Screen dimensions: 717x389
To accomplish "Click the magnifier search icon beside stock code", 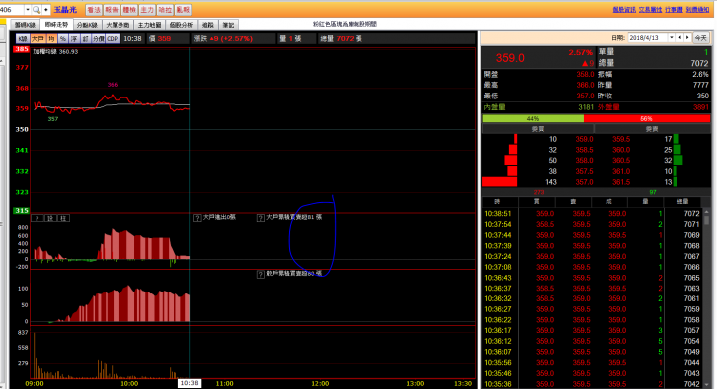I will 36,10.
